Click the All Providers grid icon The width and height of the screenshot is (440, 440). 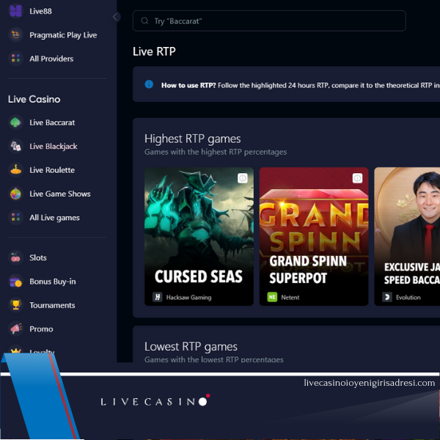[x=15, y=59]
